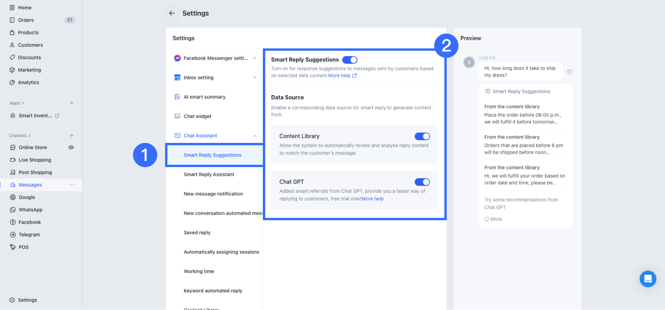Expand the Inbox setting section
Screen dimensions: 665x310
255,77
